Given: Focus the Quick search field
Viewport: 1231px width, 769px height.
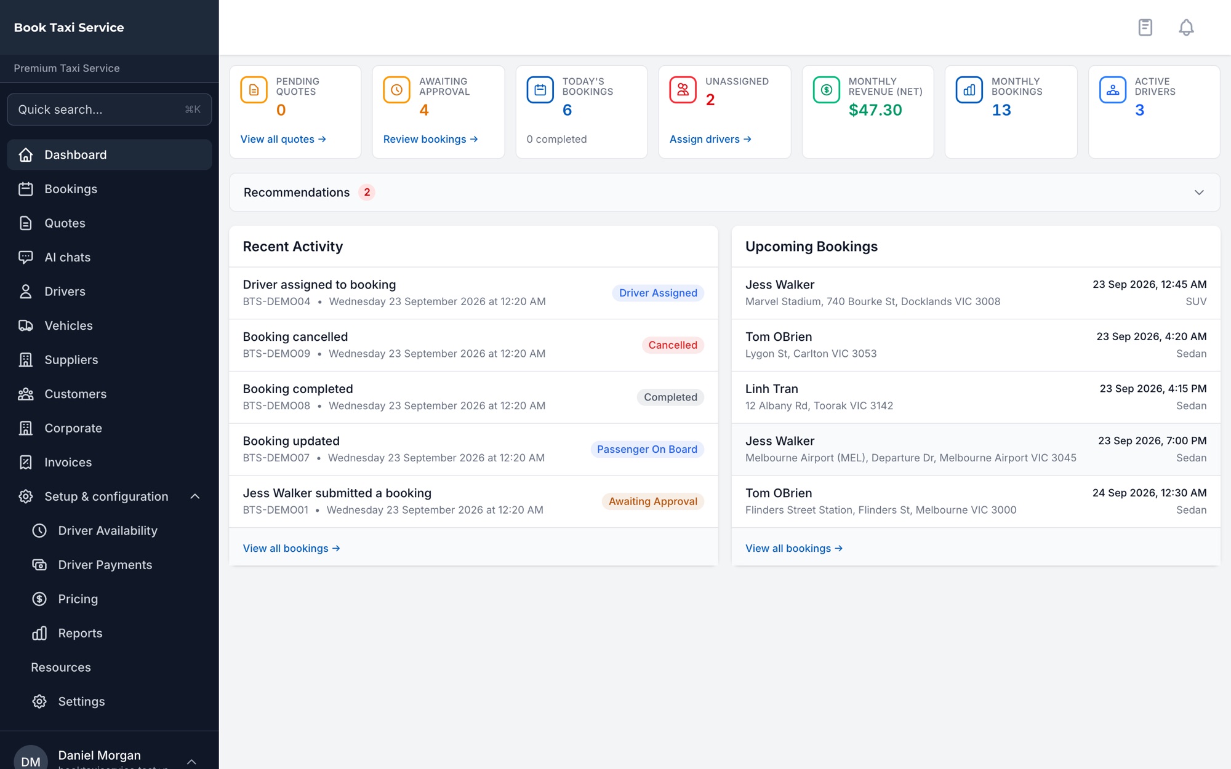Looking at the screenshot, I should point(110,110).
